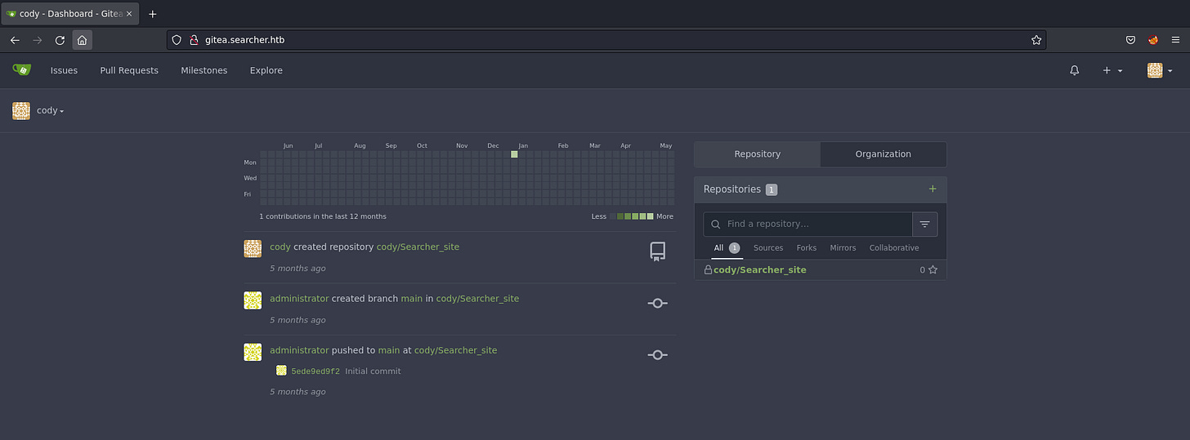Click the repository icon on created repository entry
Image resolution: width=1190 pixels, height=440 pixels.
pos(658,251)
